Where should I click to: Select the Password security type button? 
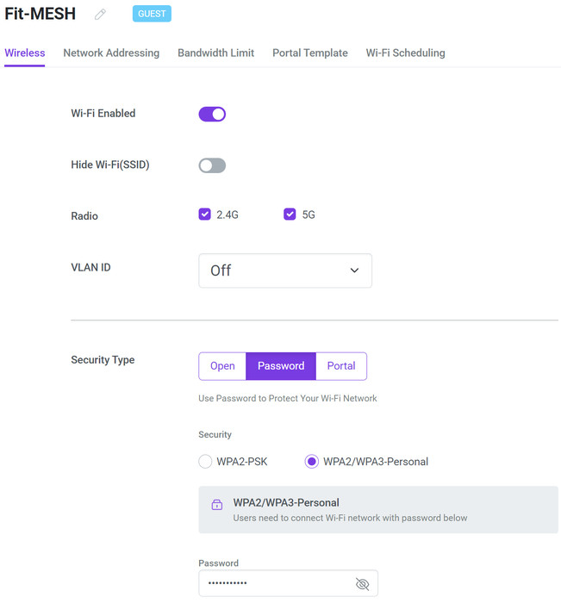coord(281,366)
